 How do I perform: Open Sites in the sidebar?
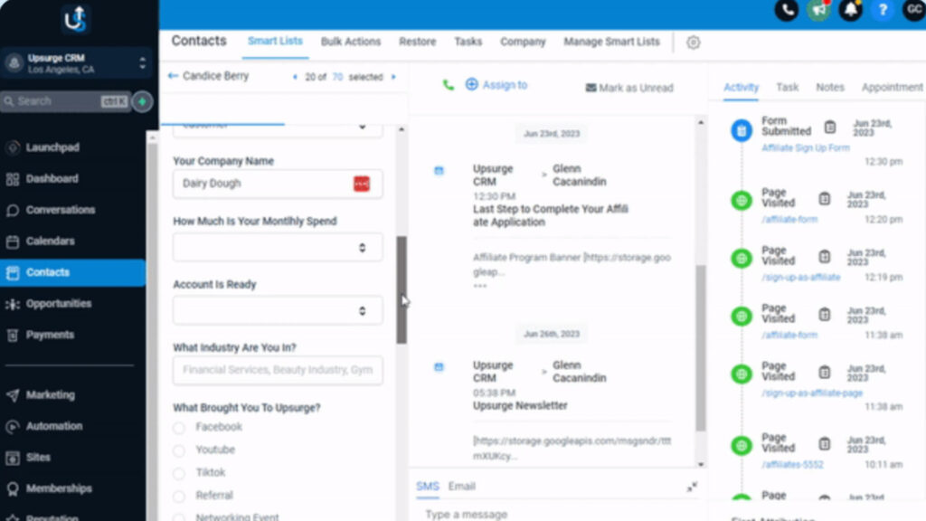click(x=38, y=457)
